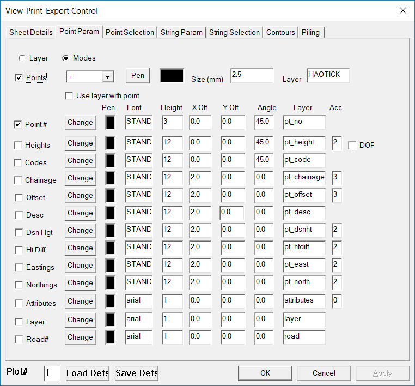Close the View-Print-Export Control dialog
Screen dimensions: 415x386
point(403,10)
